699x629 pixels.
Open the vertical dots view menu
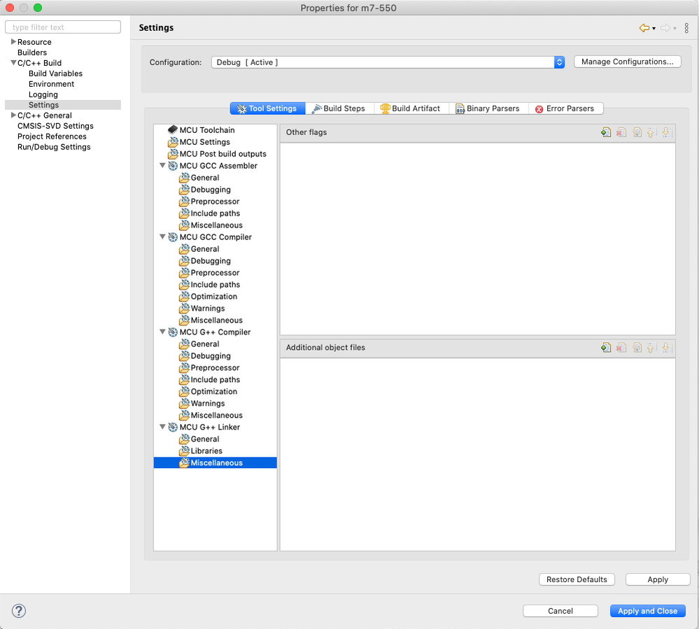(x=686, y=28)
